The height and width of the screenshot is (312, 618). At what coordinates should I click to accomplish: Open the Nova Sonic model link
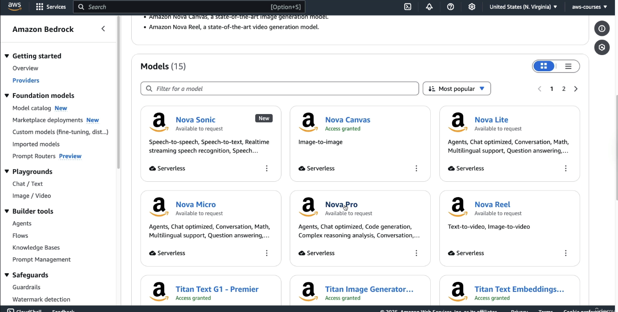click(195, 120)
